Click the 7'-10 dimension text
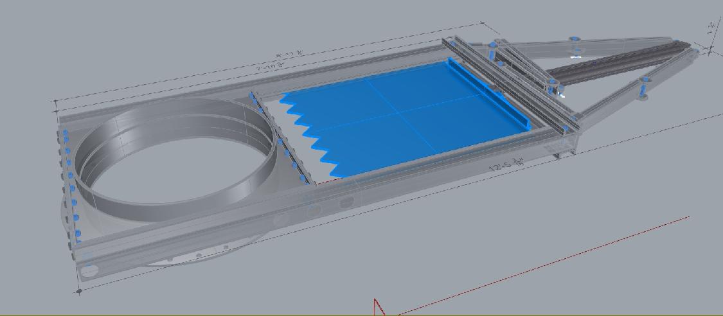Viewport: 723px width, 316px height. [271, 65]
